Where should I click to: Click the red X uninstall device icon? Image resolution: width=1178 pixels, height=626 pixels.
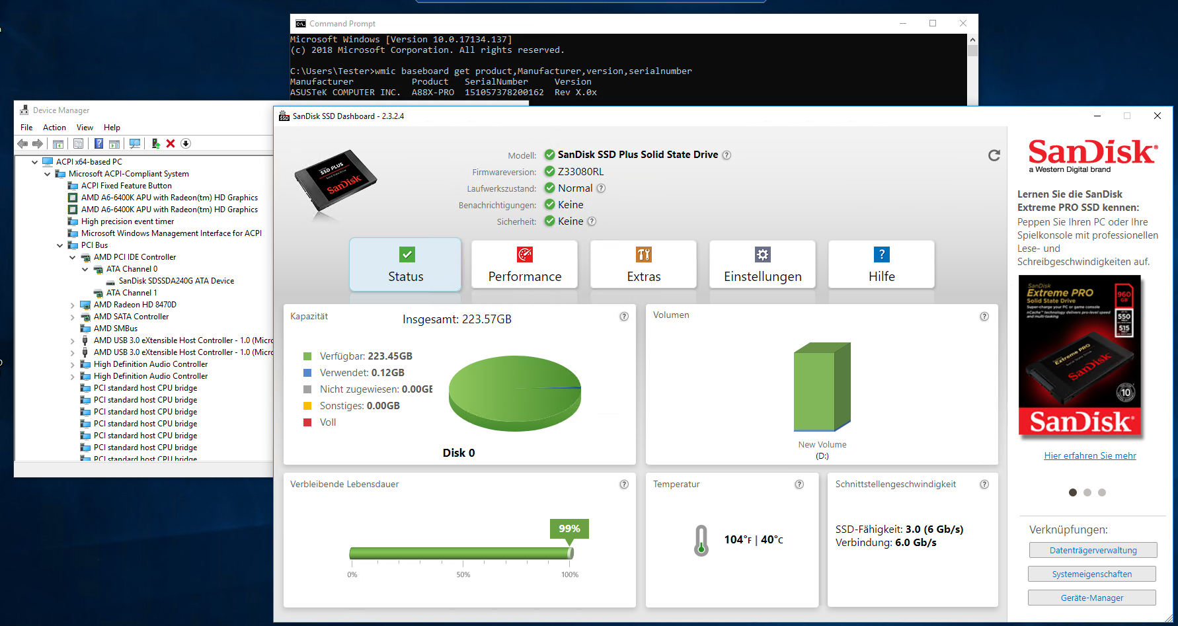click(x=171, y=143)
